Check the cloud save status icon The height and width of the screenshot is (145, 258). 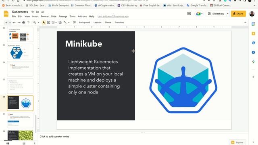[x=43, y=12]
